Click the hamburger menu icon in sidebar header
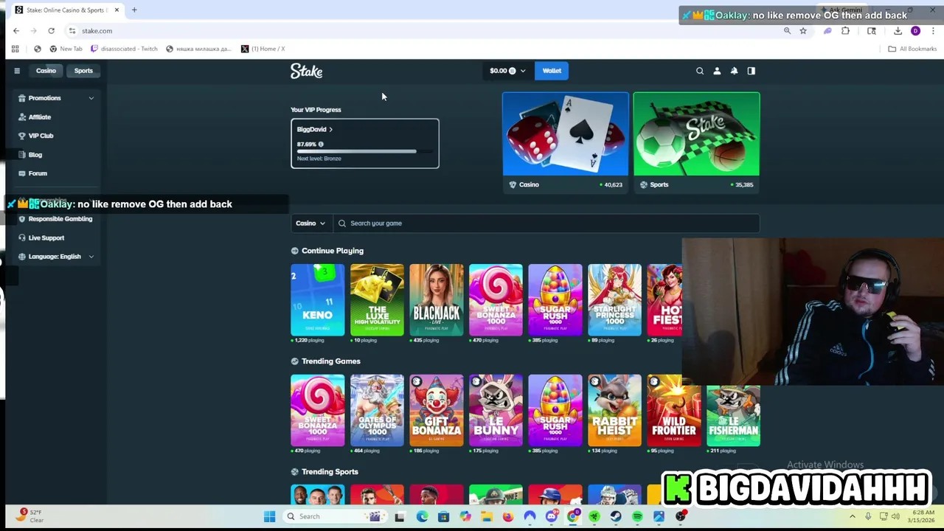This screenshot has height=531, width=944. point(17,71)
